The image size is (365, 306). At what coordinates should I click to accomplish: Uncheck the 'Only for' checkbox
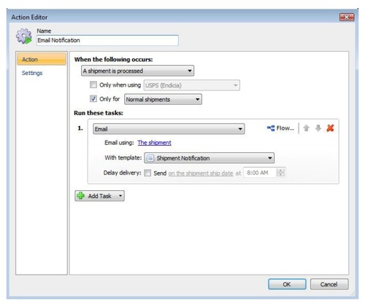(93, 99)
